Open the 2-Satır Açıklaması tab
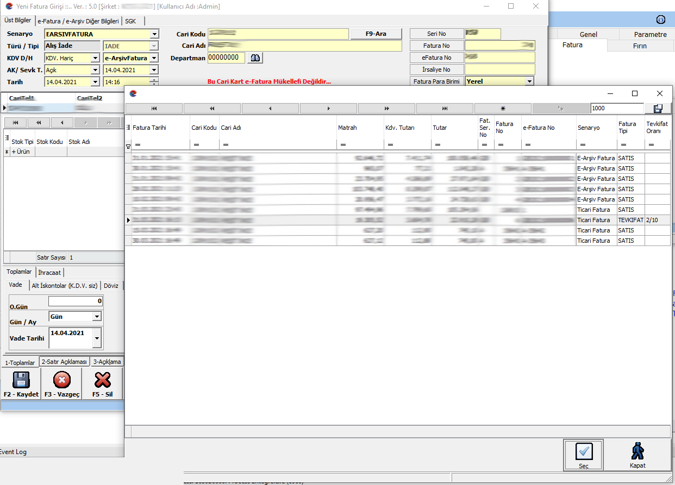This screenshot has width=675, height=485. (64, 362)
